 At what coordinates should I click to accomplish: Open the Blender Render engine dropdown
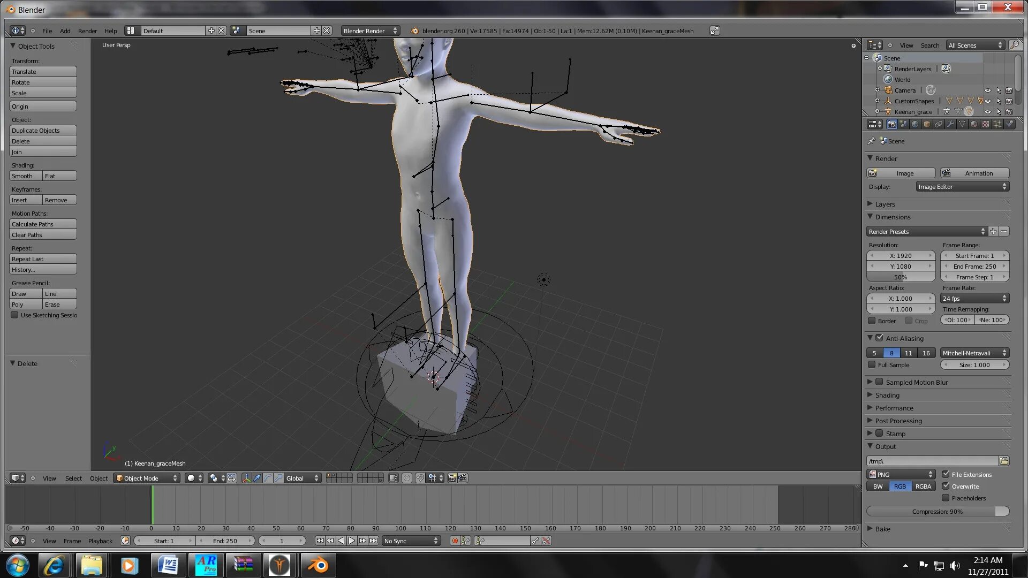tap(370, 31)
